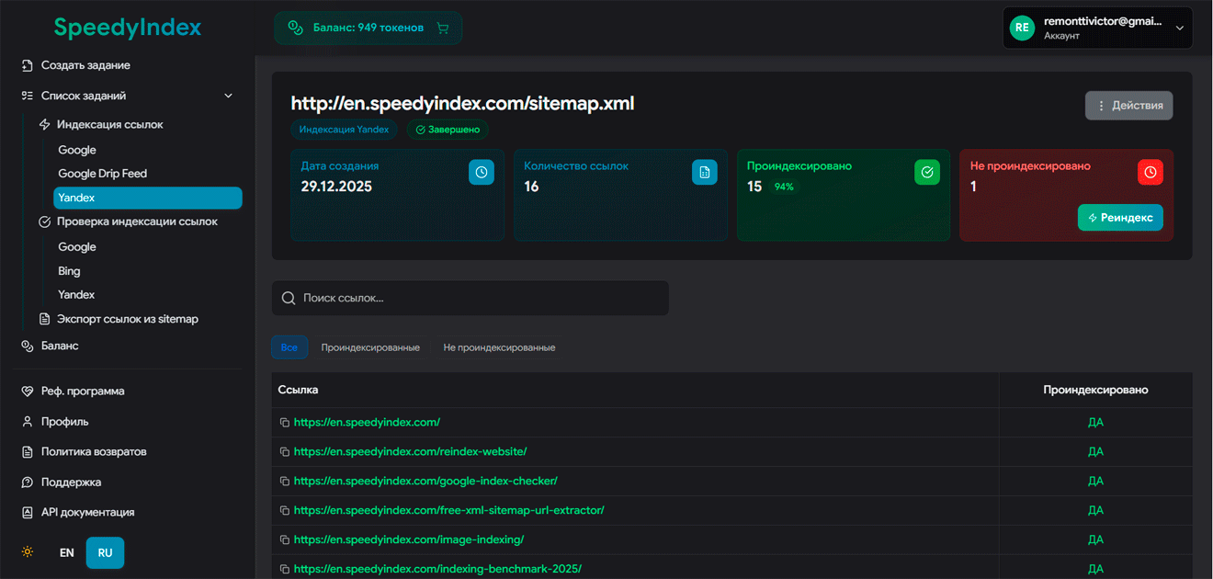This screenshot has width=1213, height=579.
Task: Click the shopping cart icon next to balance
Action: click(x=443, y=28)
